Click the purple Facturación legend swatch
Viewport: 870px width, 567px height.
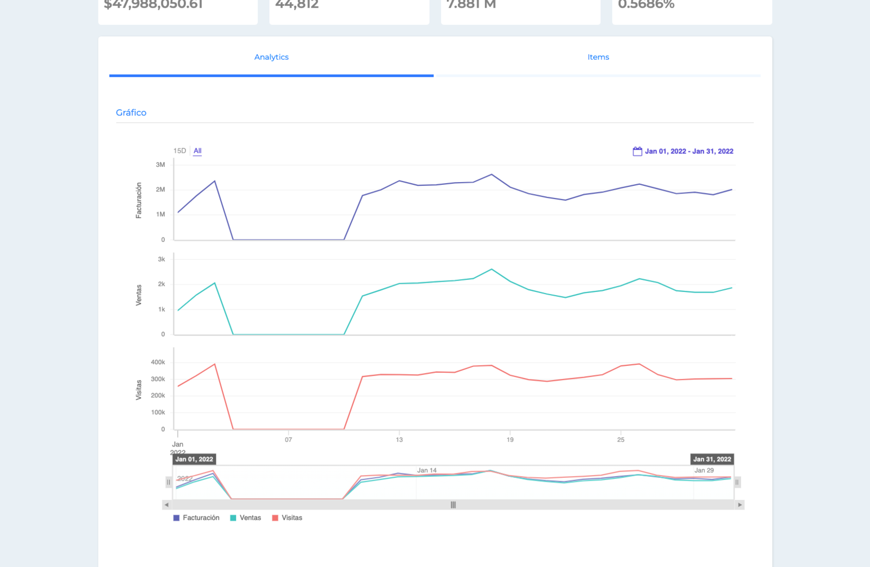pos(176,518)
